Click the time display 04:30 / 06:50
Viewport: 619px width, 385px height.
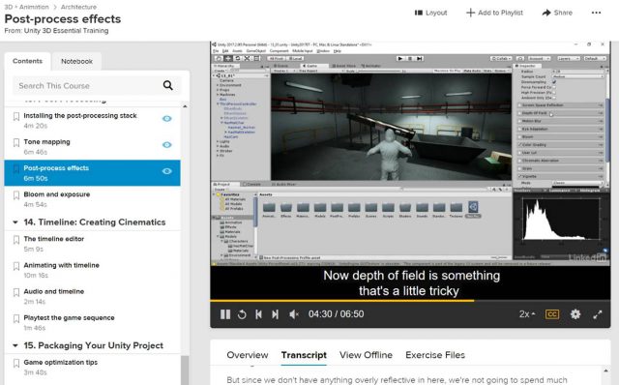(336, 314)
